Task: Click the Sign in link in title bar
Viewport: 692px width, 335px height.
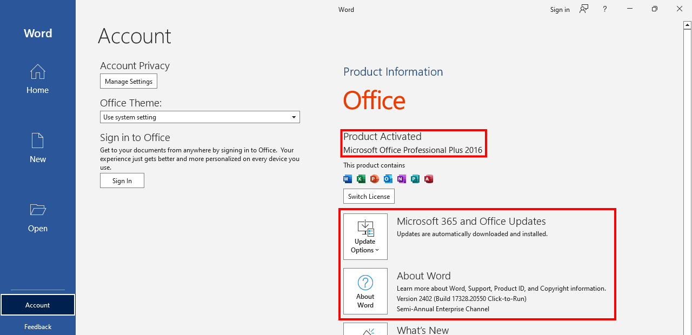Action: point(560,10)
